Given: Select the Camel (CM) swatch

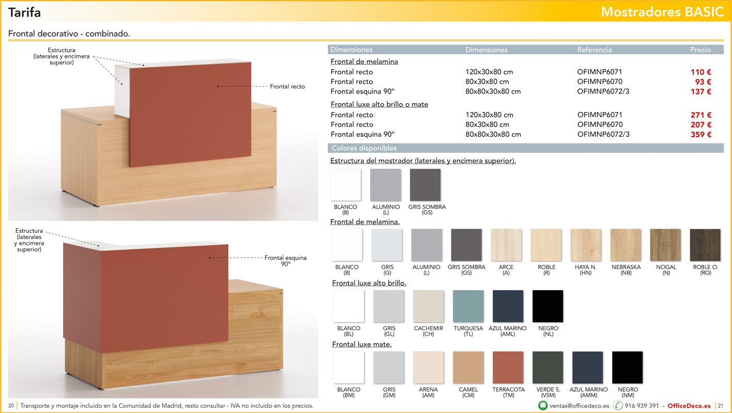Looking at the screenshot, I should click(468, 368).
